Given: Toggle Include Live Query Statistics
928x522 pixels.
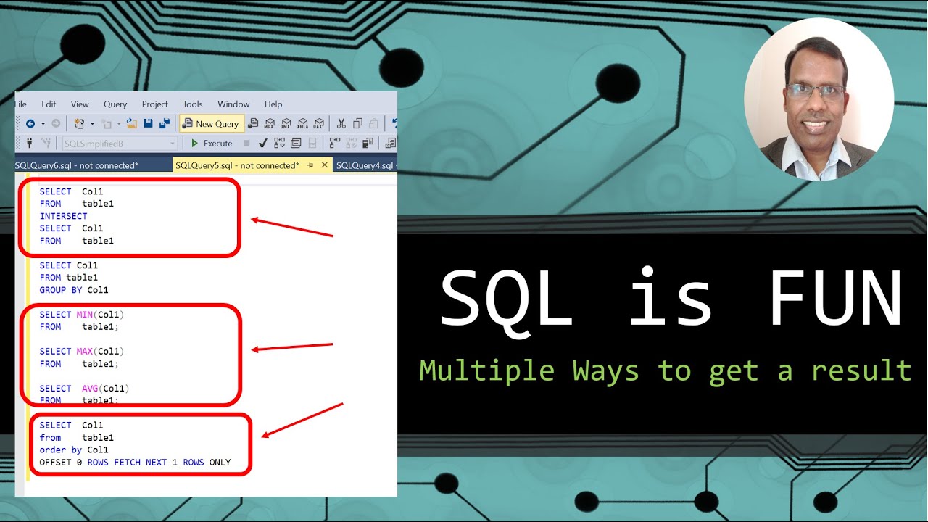Looking at the screenshot, I should (351, 144).
